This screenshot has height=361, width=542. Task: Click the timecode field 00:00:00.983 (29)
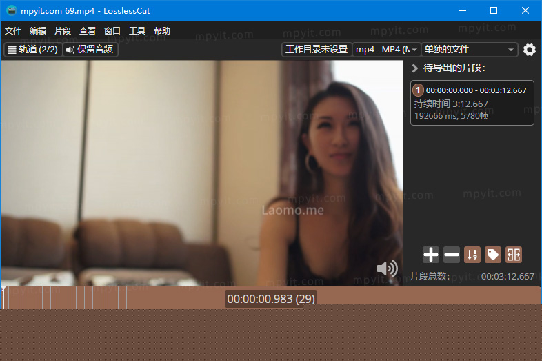pyautogui.click(x=271, y=299)
